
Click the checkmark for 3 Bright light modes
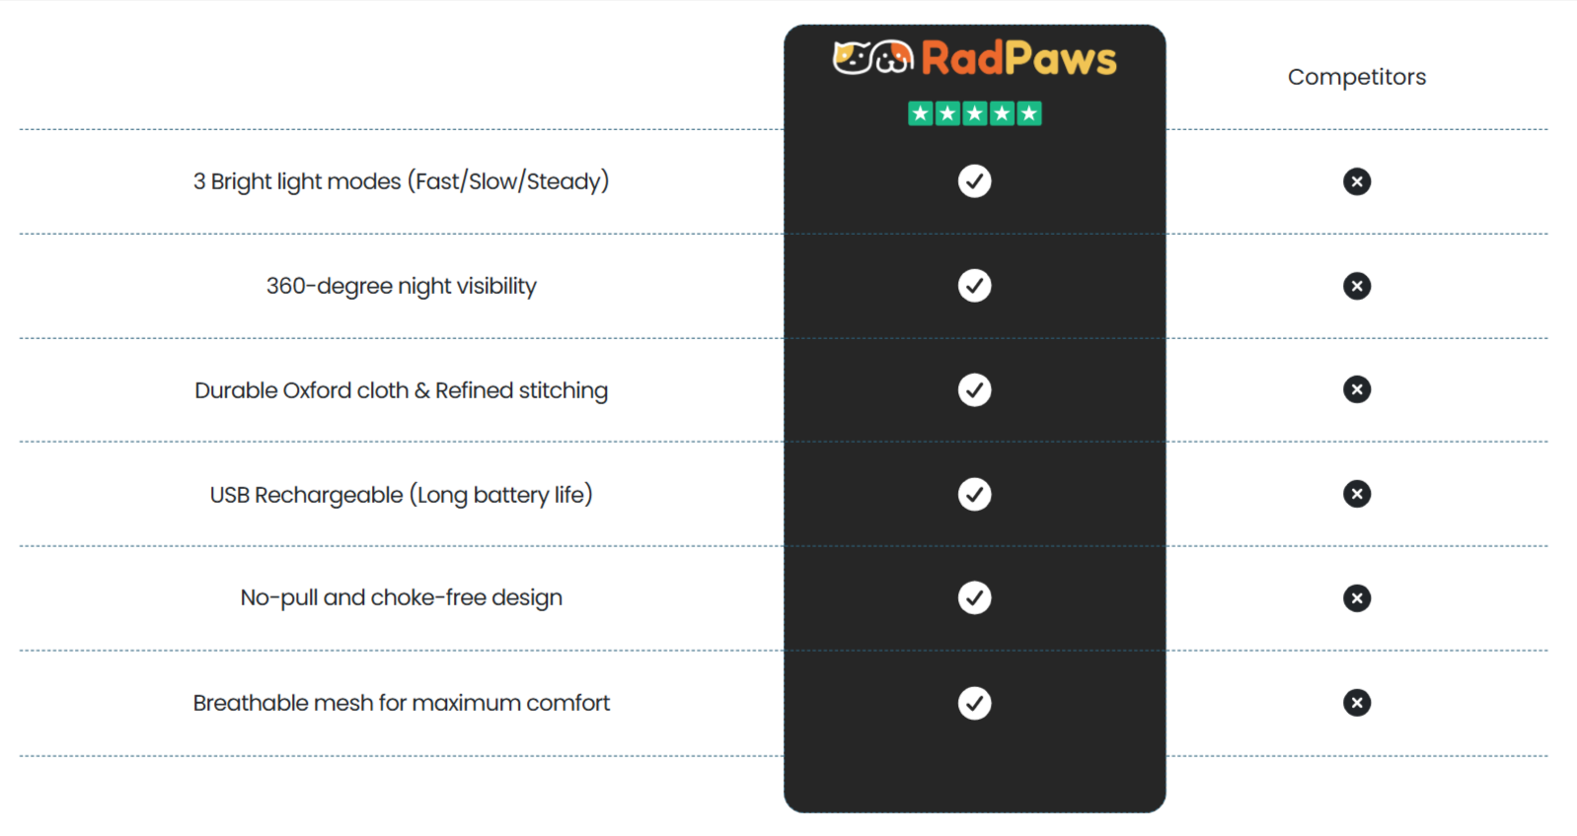click(x=974, y=181)
